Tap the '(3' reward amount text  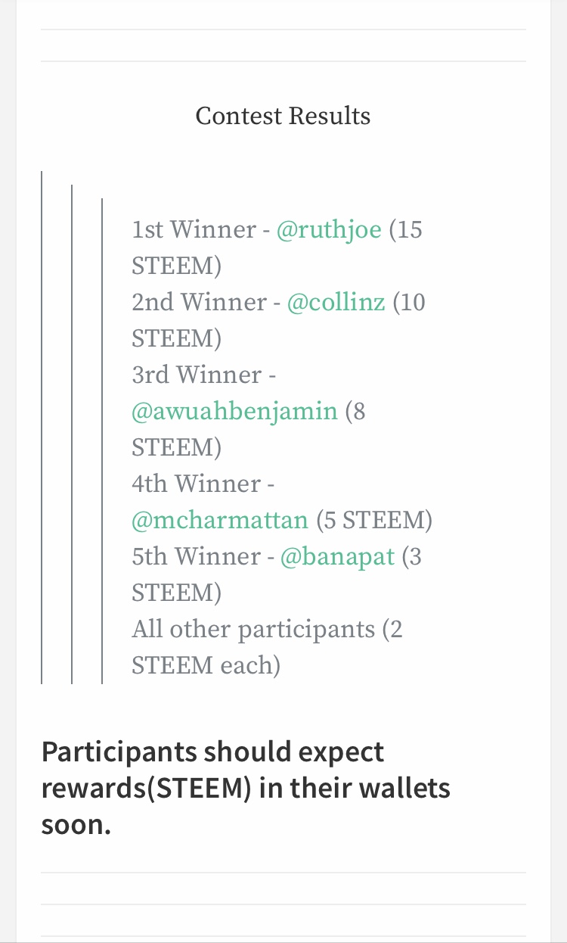[x=412, y=556]
